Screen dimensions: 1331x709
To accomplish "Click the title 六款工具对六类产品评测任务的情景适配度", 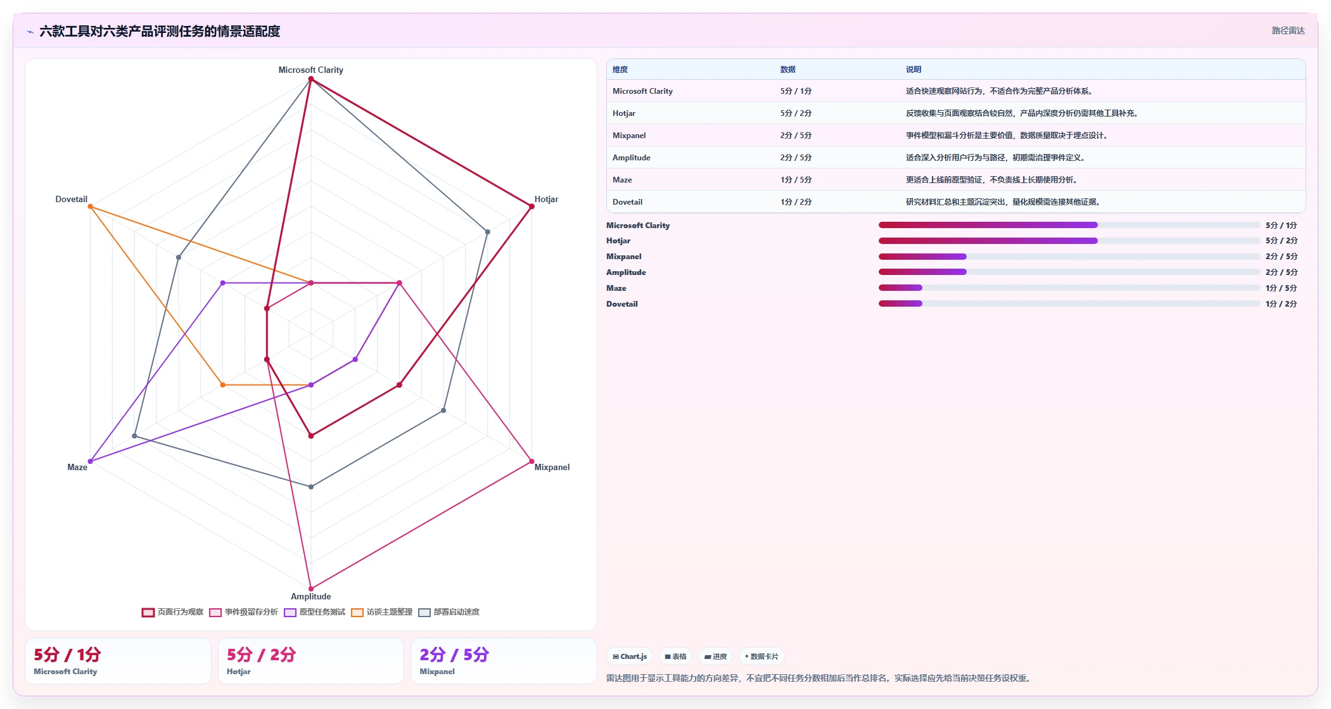I will click(x=160, y=31).
